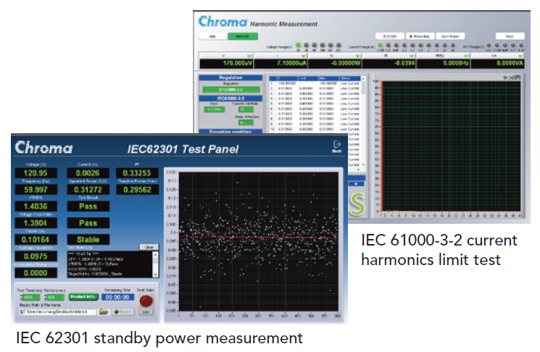This screenshot has width=540, height=352.
Task: Click 0.0000VA apparent power readout
Action: tap(498, 63)
